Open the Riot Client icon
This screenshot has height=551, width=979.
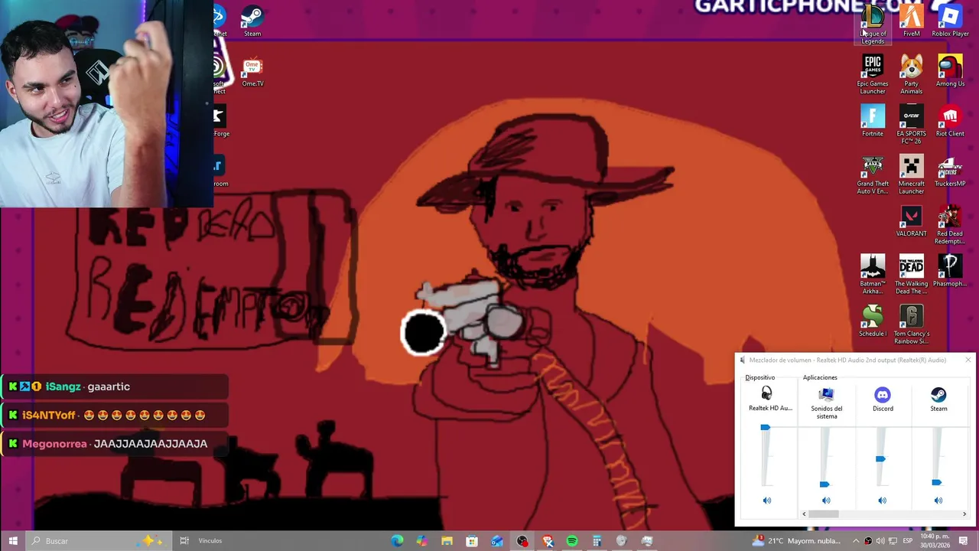click(950, 120)
